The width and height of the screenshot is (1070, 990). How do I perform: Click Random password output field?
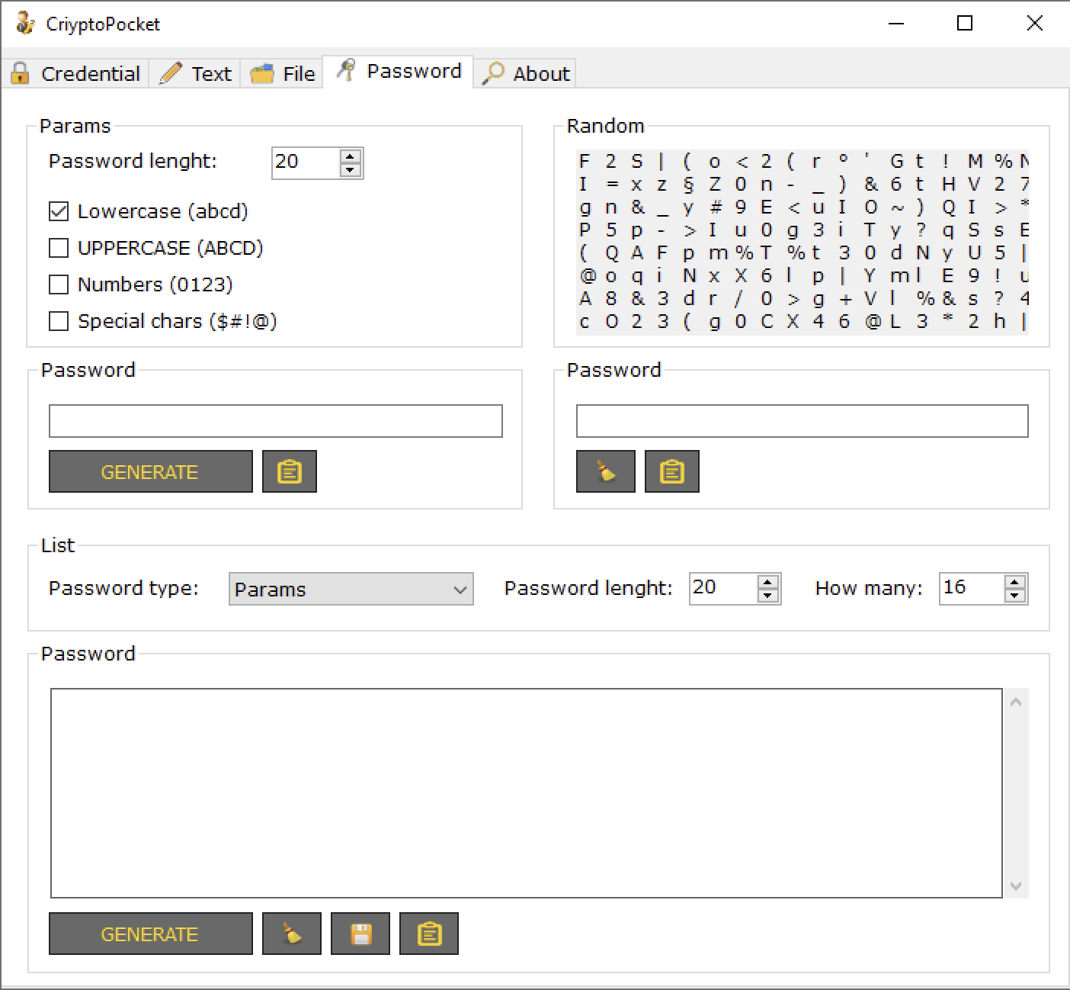click(802, 421)
